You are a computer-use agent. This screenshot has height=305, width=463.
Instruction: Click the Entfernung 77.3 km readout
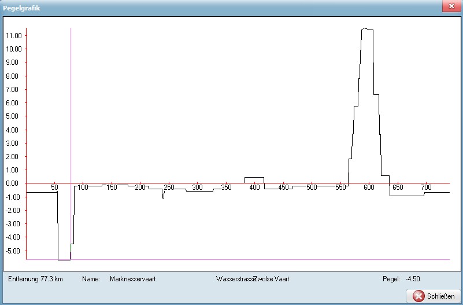(x=35, y=279)
